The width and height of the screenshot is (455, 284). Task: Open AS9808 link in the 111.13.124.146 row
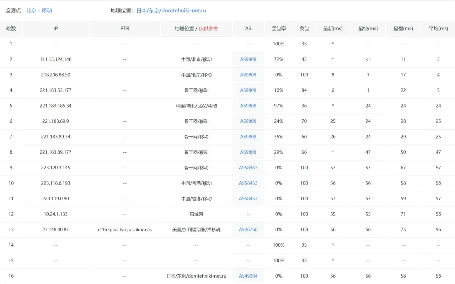coord(248,59)
